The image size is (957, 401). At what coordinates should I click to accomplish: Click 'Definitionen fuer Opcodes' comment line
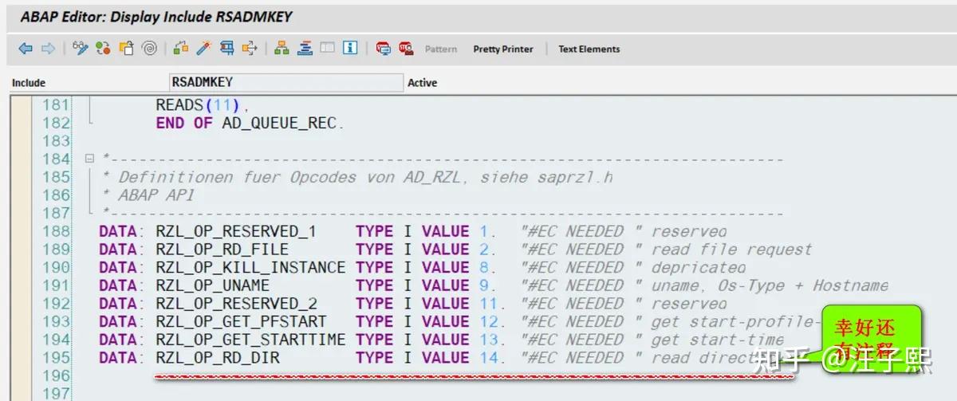(358, 177)
